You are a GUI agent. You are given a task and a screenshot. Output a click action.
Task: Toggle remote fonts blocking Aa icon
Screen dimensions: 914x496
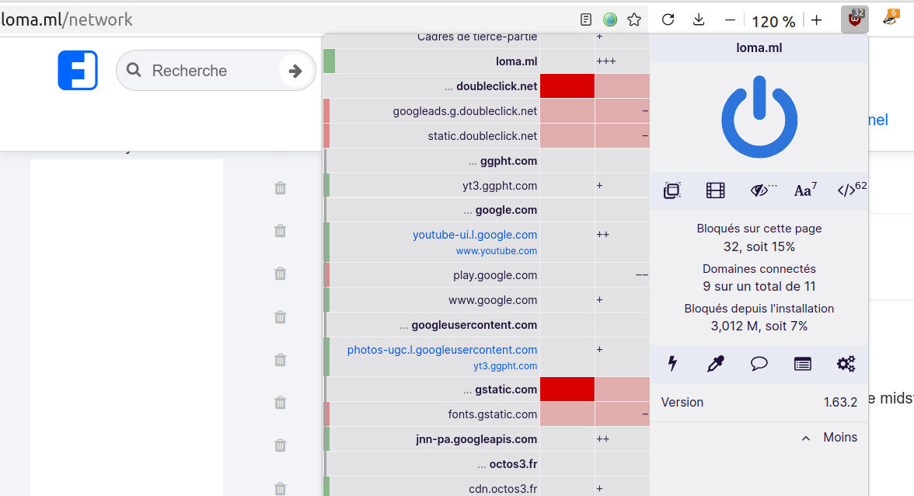click(x=804, y=190)
